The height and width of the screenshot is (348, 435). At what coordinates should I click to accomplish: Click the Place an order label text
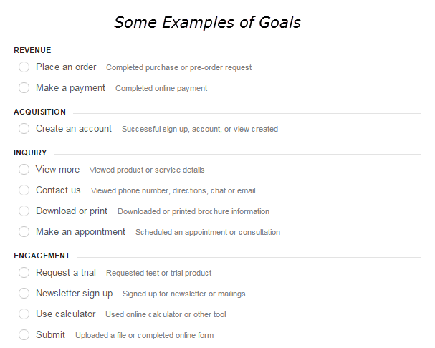pos(66,67)
